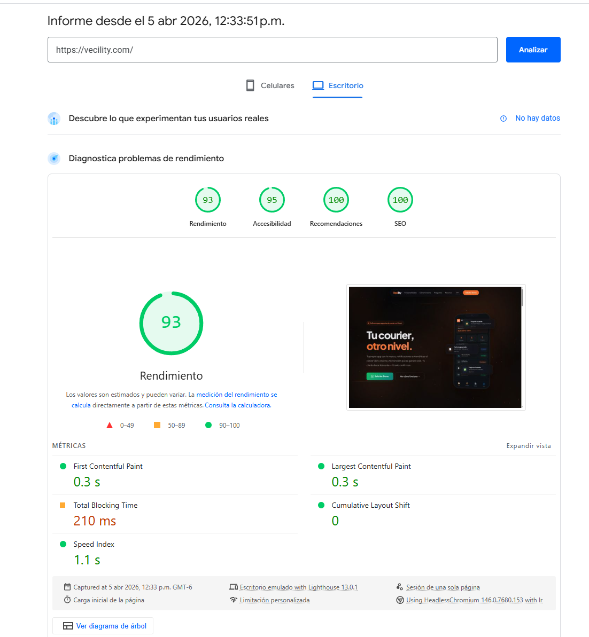Click the Diagnostica problemas de rendimiento heading
Image resolution: width=589 pixels, height=637 pixels.
[x=146, y=159]
